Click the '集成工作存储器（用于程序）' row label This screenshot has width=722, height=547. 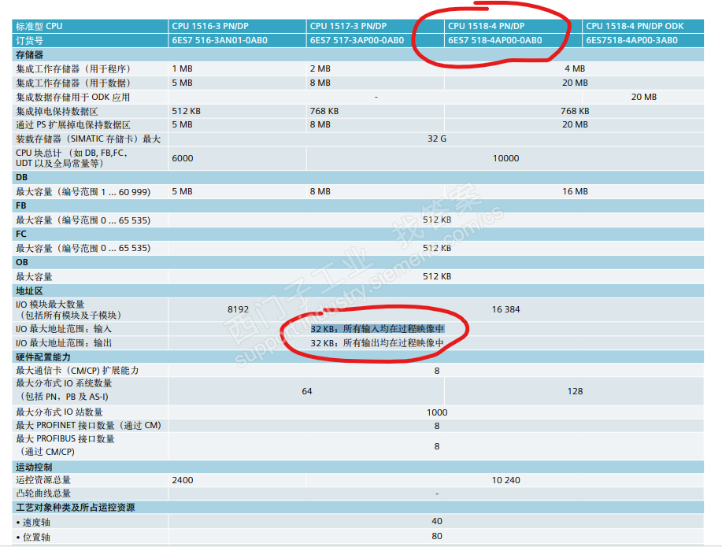[72, 69]
